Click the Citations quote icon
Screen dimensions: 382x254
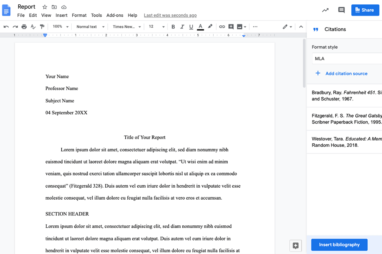(x=316, y=29)
